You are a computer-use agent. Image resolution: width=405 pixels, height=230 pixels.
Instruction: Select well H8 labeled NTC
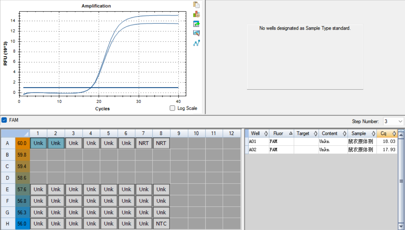(161, 223)
